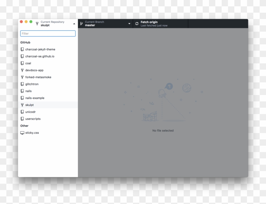Click the 'No file selected' message
The image size is (266, 204).
click(163, 131)
